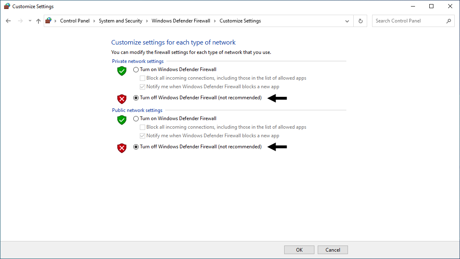This screenshot has width=460, height=259.
Task: Go up one level with the Up arrow
Action: click(x=38, y=21)
